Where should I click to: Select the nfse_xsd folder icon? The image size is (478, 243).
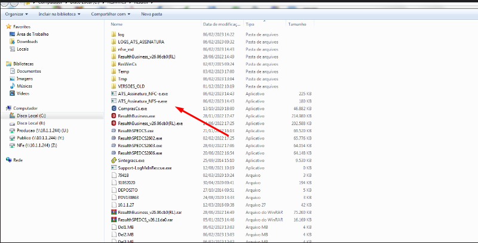(114, 49)
